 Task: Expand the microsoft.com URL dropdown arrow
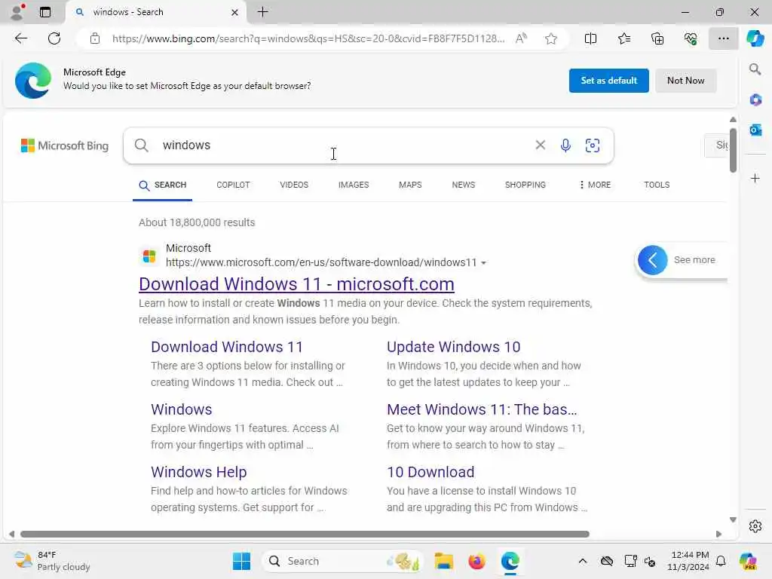coord(483,263)
